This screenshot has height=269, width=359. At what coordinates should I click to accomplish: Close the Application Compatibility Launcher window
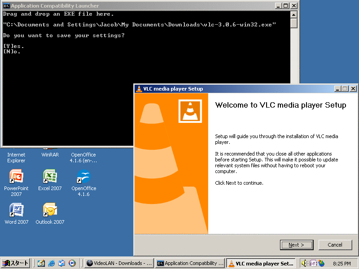tap(294, 6)
